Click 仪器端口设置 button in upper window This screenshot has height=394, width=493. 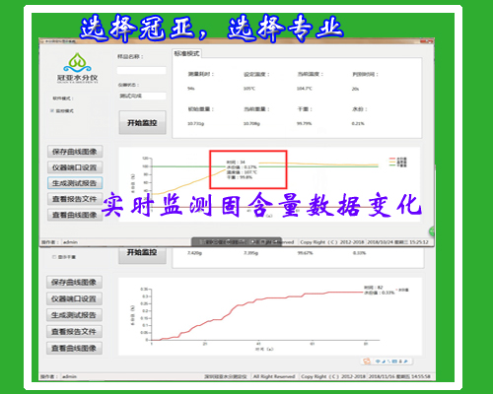pyautogui.click(x=75, y=167)
